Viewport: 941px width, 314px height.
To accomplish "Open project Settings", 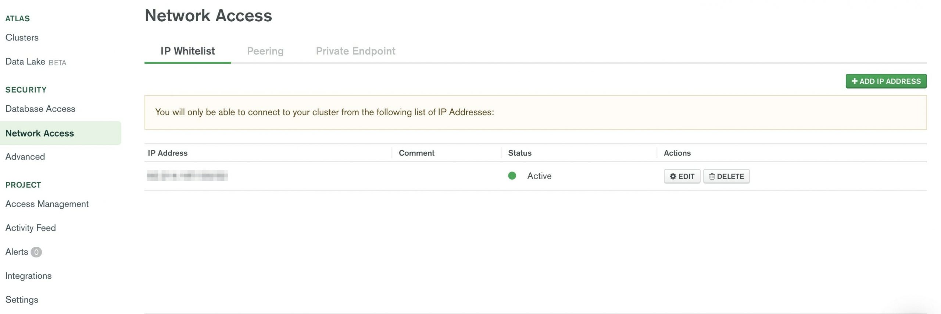I will pyautogui.click(x=22, y=300).
